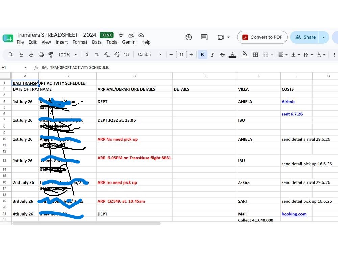Activate the paint format tool
Viewport: 338px width, 253px height.
(51, 55)
